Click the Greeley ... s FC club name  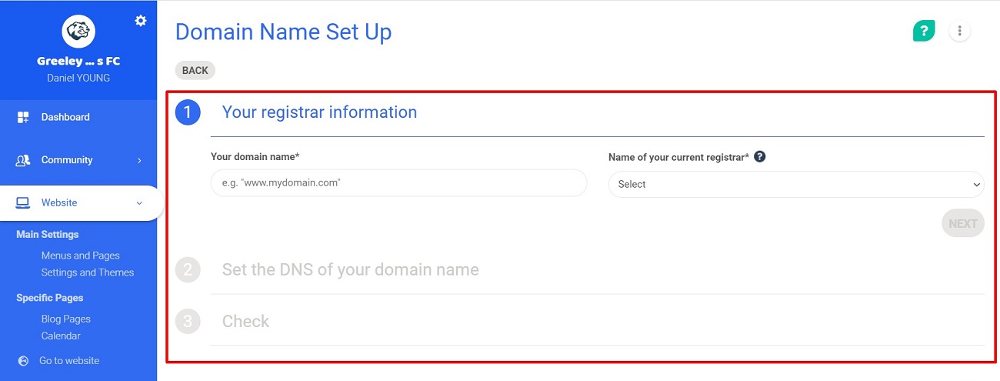tap(78, 62)
